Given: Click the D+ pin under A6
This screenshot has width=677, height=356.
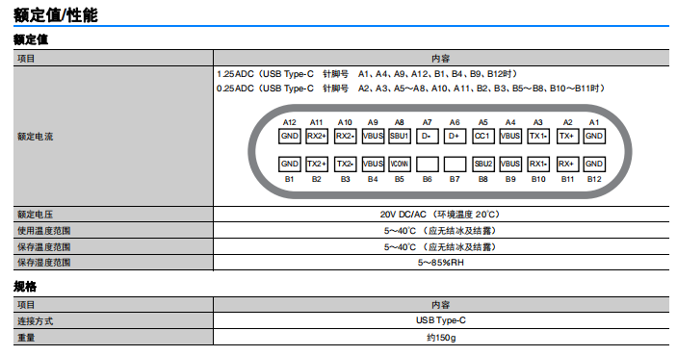Looking at the screenshot, I should (x=455, y=136).
